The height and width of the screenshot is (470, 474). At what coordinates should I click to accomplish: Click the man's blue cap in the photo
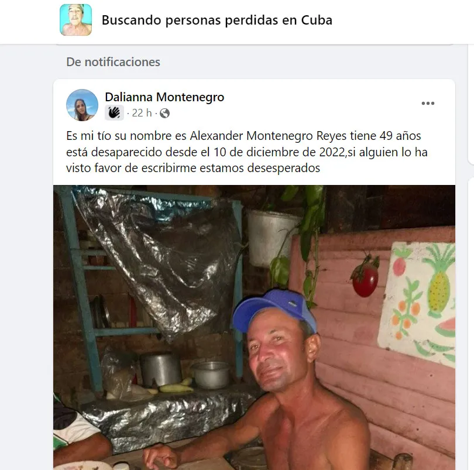tap(274, 311)
